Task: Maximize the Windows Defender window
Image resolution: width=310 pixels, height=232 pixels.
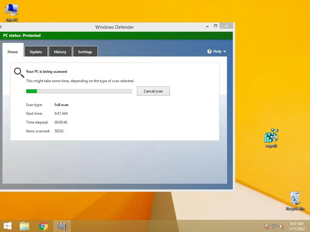Action: [216, 26]
